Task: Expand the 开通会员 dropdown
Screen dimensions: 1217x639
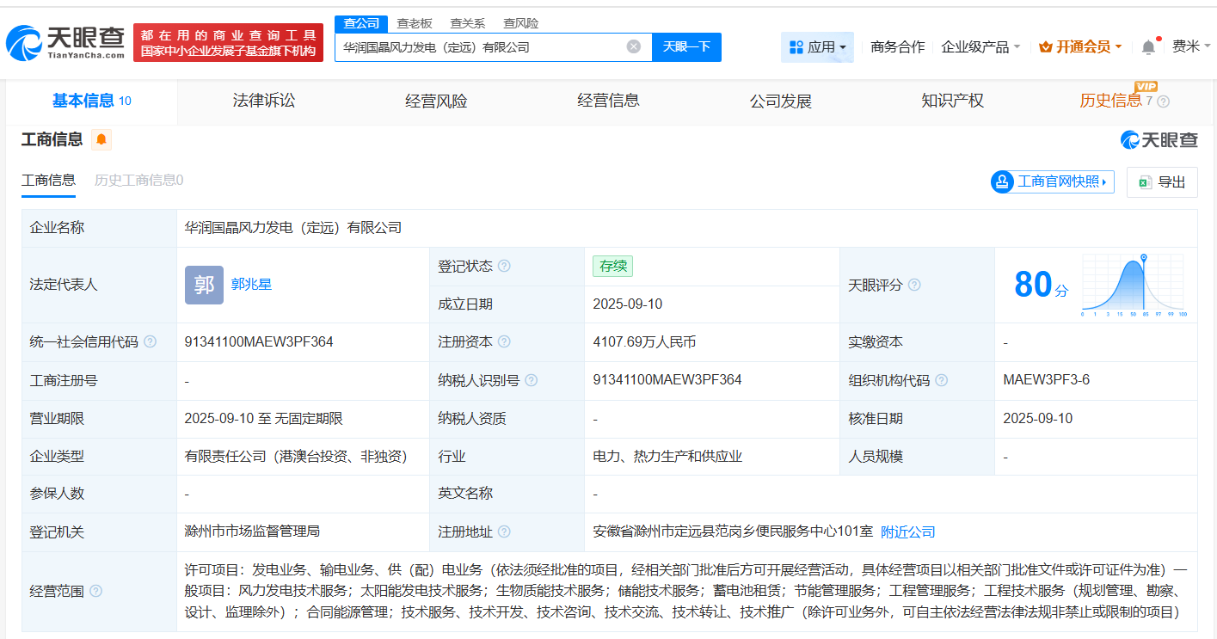Action: 1080,47
